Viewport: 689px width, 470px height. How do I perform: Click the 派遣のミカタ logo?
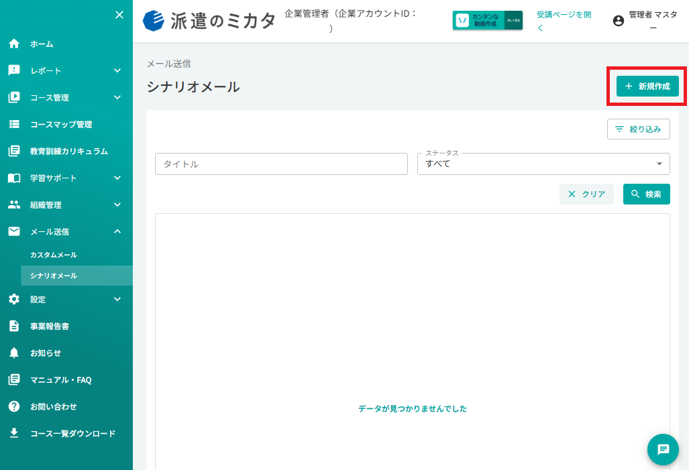point(209,21)
